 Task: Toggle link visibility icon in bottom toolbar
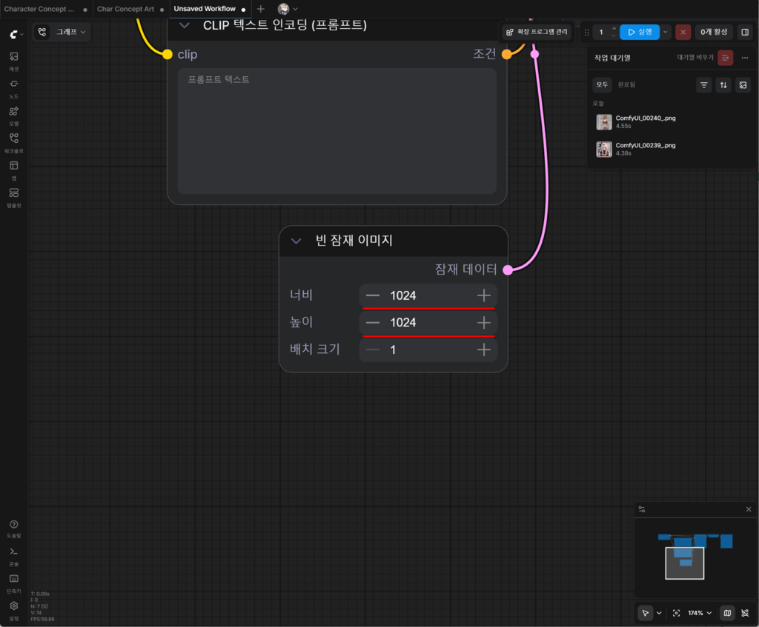(745, 613)
